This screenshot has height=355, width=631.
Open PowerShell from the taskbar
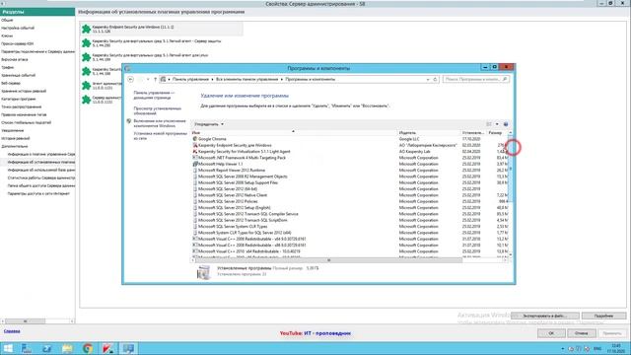[46, 348]
